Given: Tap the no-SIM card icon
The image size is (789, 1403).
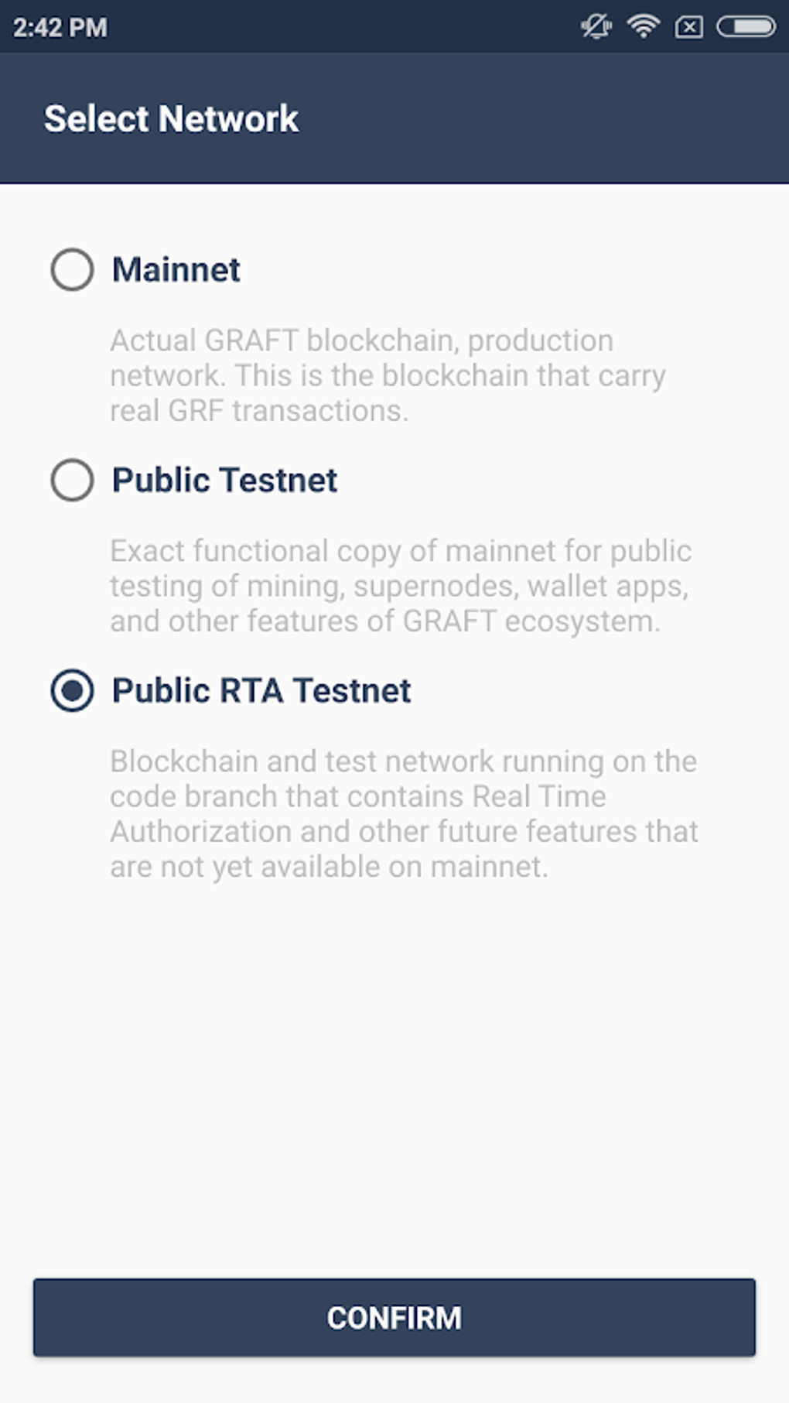Looking at the screenshot, I should [x=688, y=28].
